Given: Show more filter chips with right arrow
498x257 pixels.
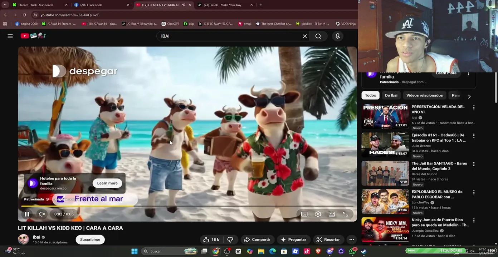Looking at the screenshot, I should point(469,96).
